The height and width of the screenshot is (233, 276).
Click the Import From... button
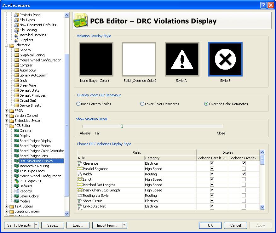[107, 225]
